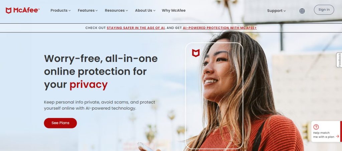Click the McAfee logo in header
The height and width of the screenshot is (151, 342).
coord(22,10)
